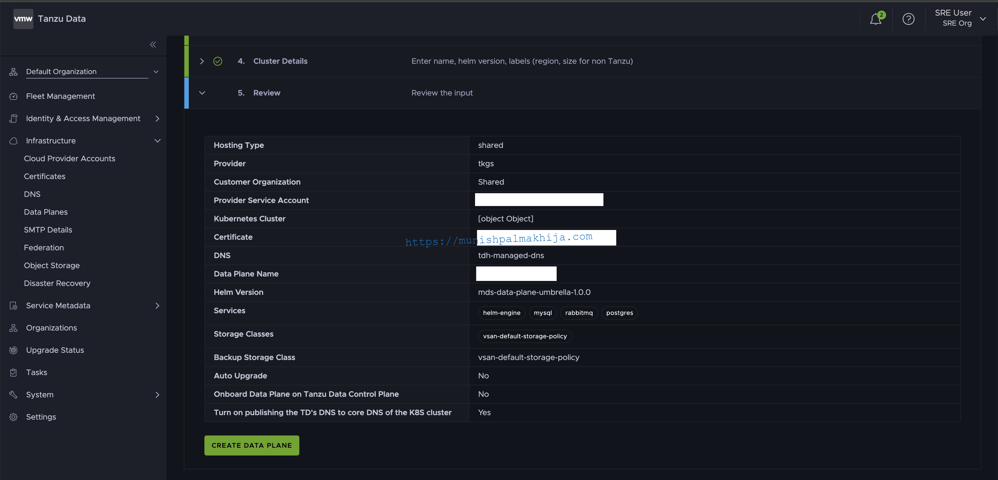
Task: Click the Identity & Access Management icon
Action: [14, 119]
